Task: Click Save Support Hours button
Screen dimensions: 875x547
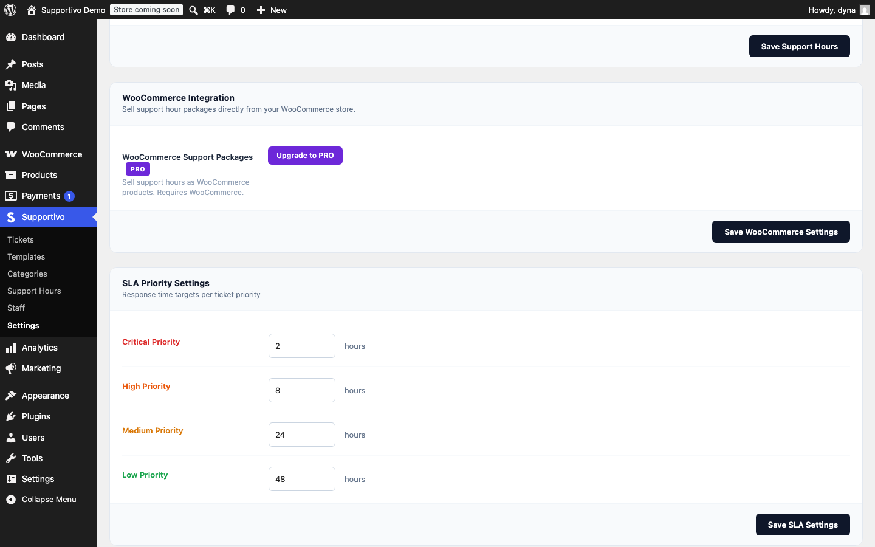Action: tap(799, 46)
